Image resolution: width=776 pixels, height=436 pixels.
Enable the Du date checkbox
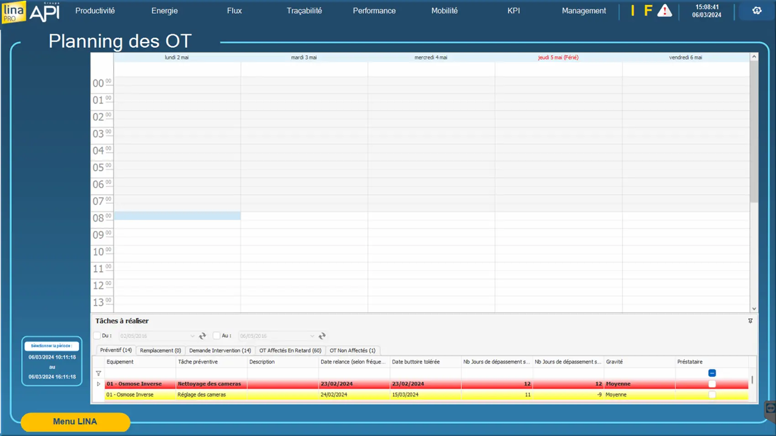pos(97,336)
